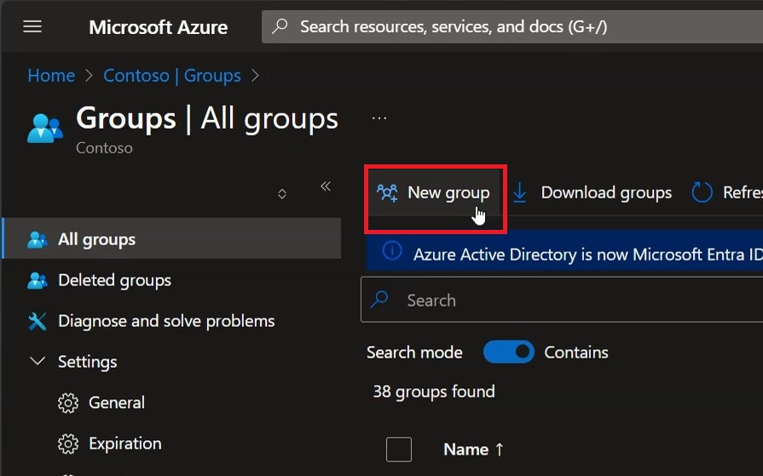This screenshot has width=763, height=476.
Task: Click the New group people-plus icon
Action: [387, 192]
